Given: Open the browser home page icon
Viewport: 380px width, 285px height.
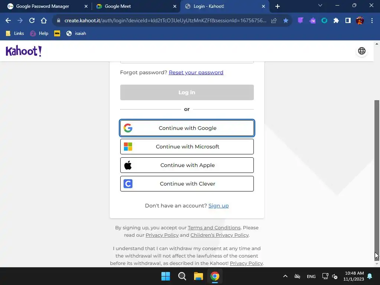Looking at the screenshot, I should [44, 21].
